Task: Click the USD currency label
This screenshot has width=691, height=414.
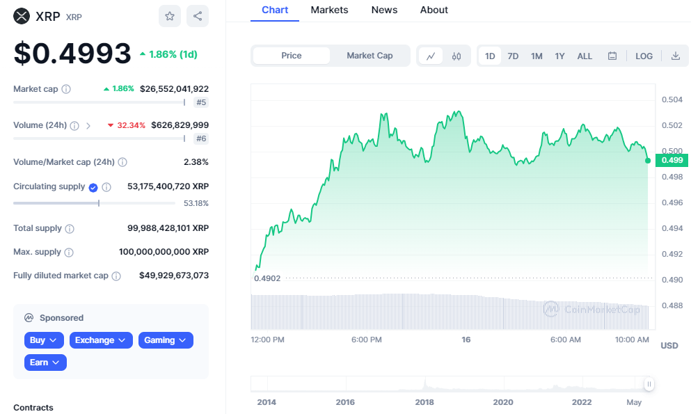Action: coord(669,346)
